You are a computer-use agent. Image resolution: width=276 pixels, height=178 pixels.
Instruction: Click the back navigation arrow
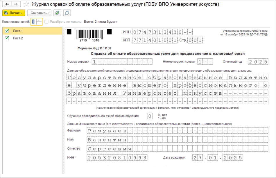click(7, 4)
